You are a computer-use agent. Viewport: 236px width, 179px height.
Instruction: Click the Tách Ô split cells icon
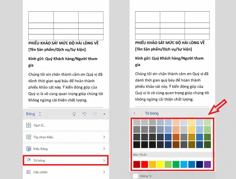29,125
